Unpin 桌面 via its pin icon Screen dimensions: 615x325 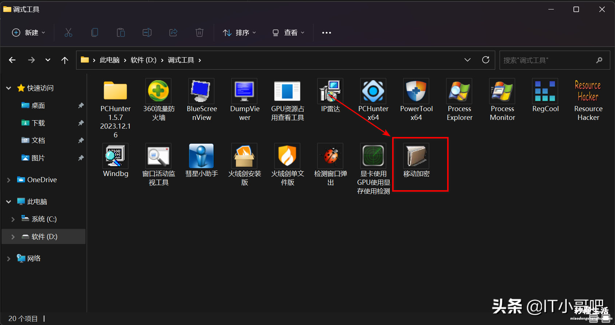[81, 106]
